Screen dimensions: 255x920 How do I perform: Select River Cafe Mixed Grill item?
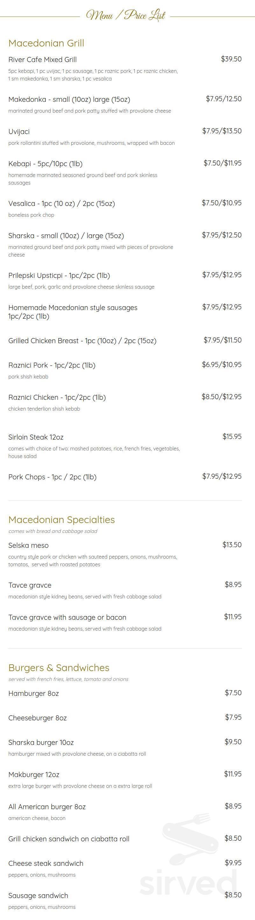[43, 60]
